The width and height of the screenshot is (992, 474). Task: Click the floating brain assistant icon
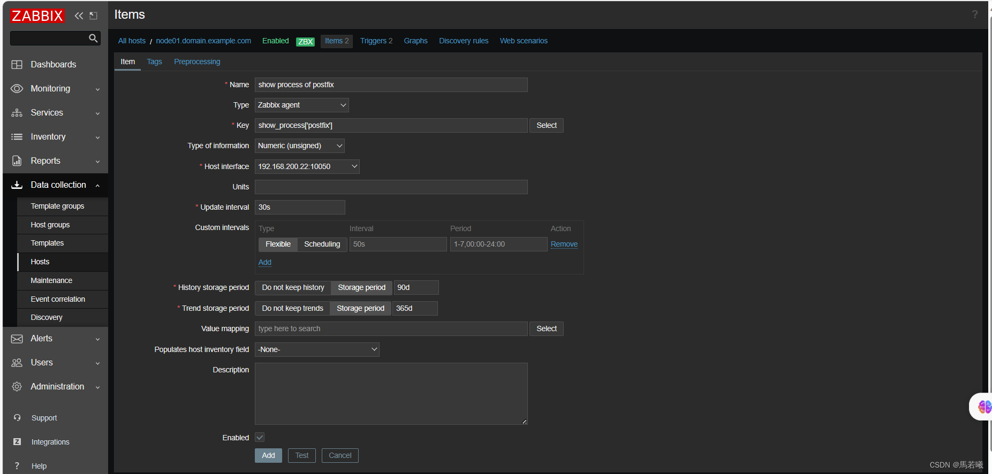click(x=985, y=407)
